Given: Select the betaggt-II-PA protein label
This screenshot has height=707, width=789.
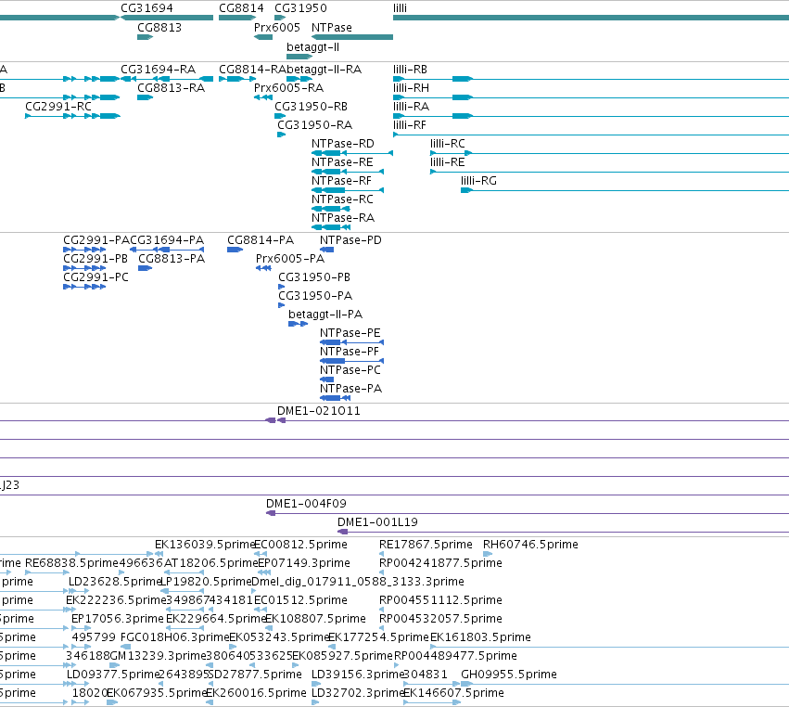Looking at the screenshot, I should [325, 315].
